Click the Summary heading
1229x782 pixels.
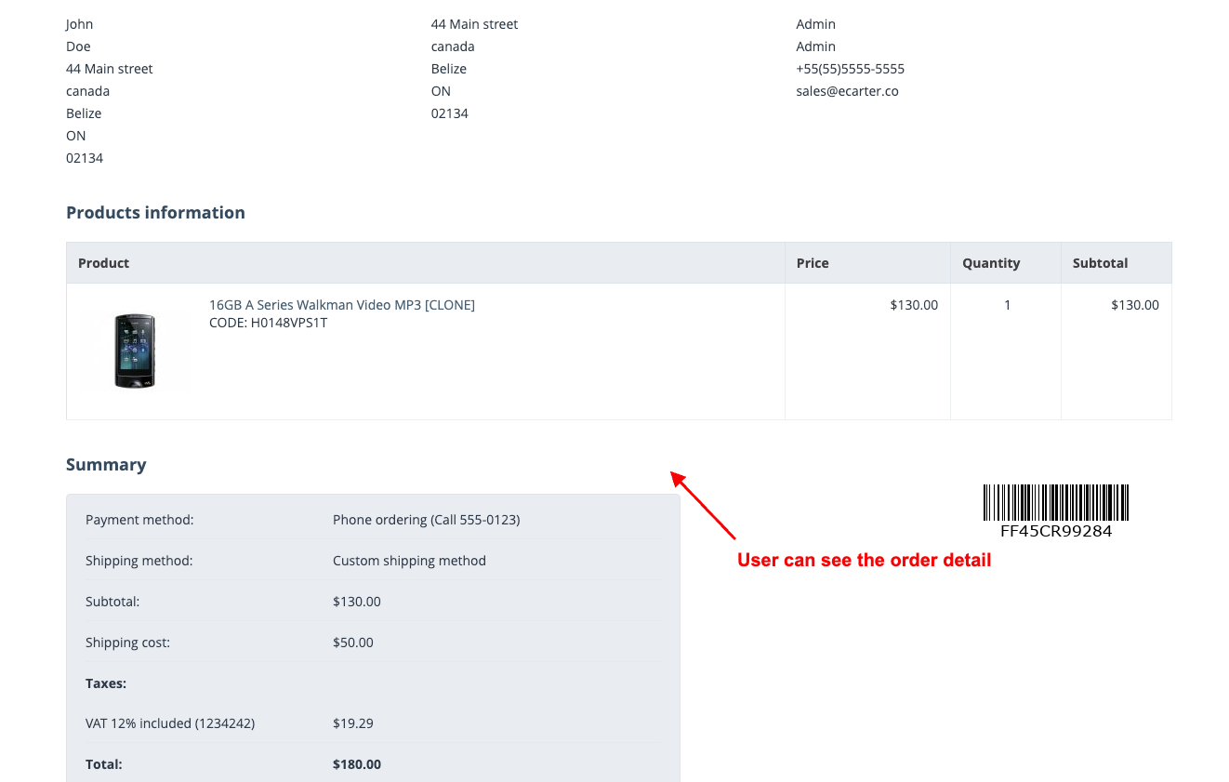point(106,465)
